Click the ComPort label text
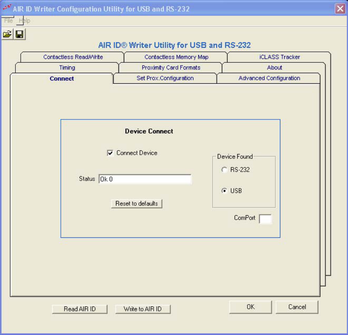Viewport: 348px width, 335px height. 245,218
